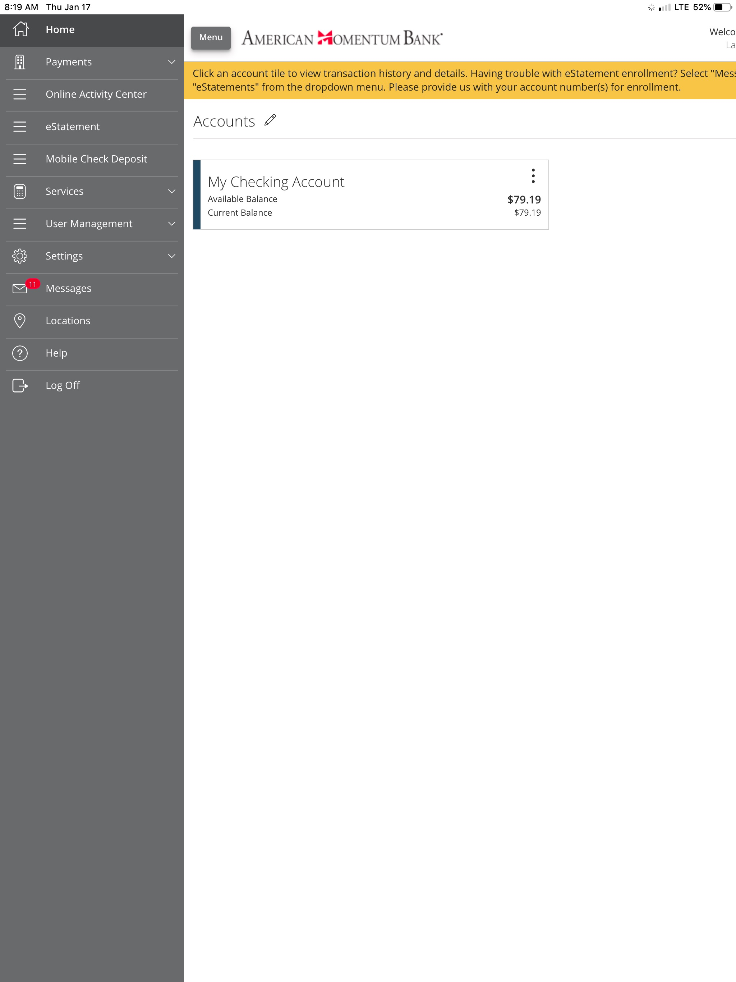The image size is (736, 982).
Task: Click the pencil edit icon beside Accounts
Action: tap(270, 120)
